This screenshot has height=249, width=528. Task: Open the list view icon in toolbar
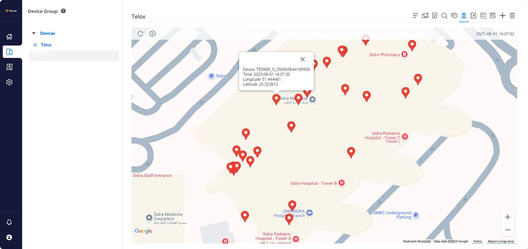click(415, 16)
